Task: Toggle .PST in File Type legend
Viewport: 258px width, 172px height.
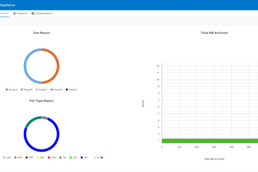Action: 41,157
